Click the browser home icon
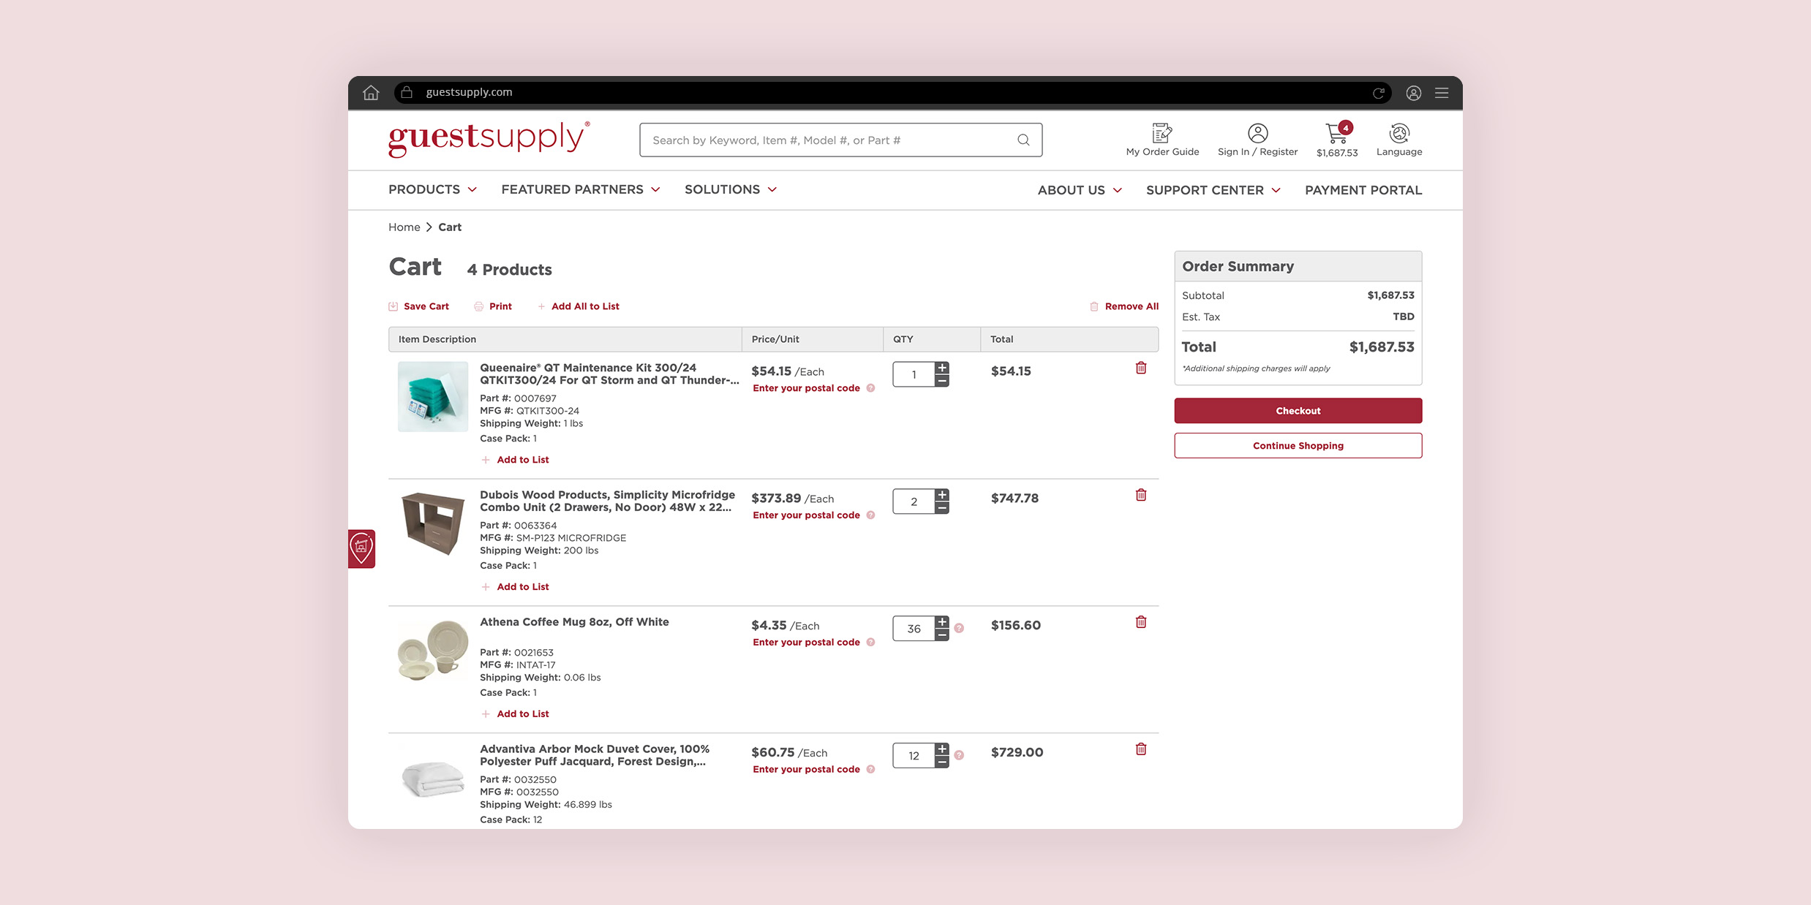1811x905 pixels. 371,93
